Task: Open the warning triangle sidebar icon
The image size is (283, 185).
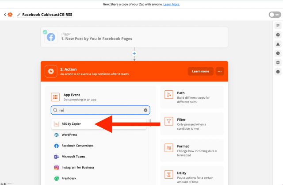Action: 278,44
